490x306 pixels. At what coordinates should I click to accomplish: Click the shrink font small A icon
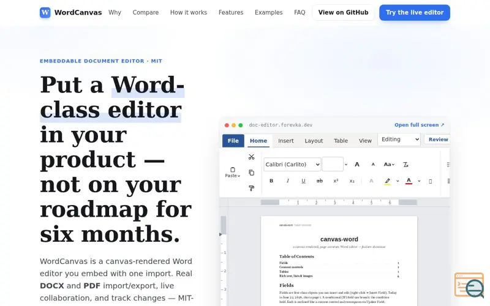[373, 165]
